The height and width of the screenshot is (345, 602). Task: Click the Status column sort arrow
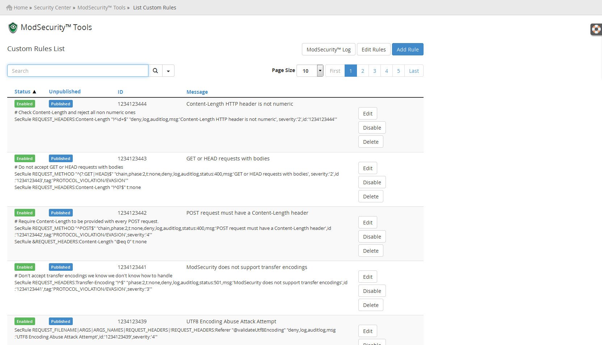pos(34,92)
